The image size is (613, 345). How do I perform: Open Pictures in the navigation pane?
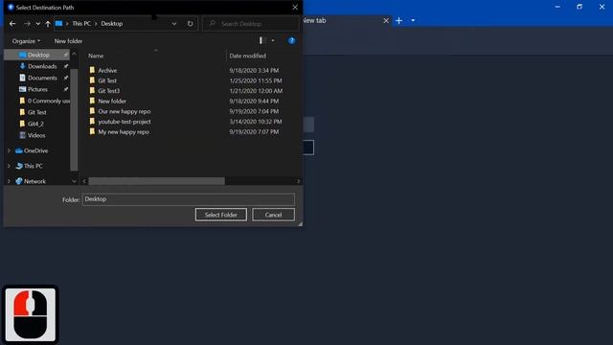pyautogui.click(x=37, y=89)
